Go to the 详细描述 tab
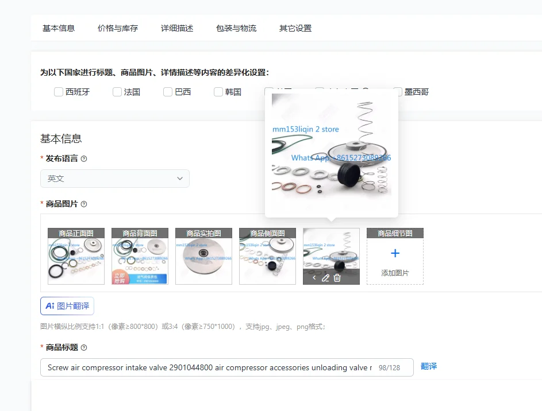This screenshot has height=411, width=542. 177,28
